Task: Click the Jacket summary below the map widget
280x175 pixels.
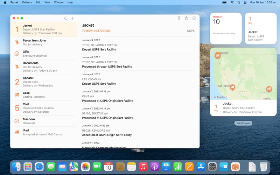Action: [x=243, y=108]
